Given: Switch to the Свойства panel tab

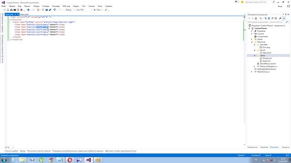Looking at the screenshot, I should [264, 147].
